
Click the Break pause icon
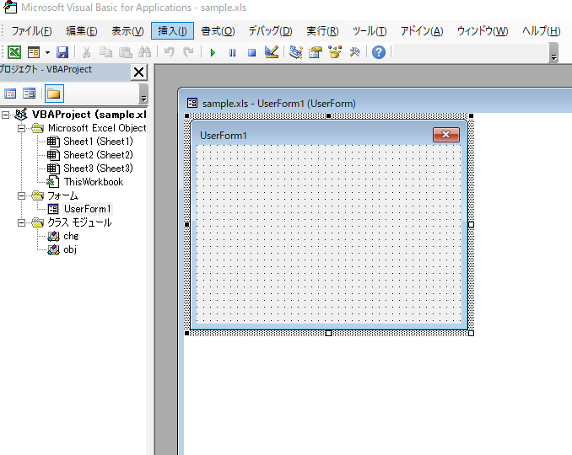[232, 53]
